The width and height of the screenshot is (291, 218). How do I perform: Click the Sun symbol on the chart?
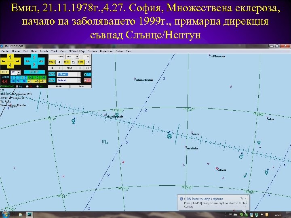[x=169, y=136]
